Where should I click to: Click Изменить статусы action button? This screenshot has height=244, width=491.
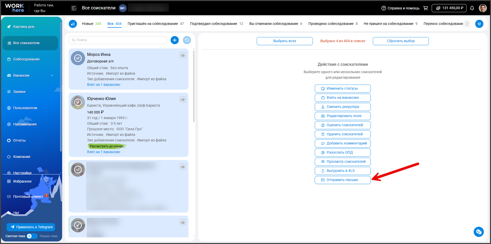click(x=343, y=89)
